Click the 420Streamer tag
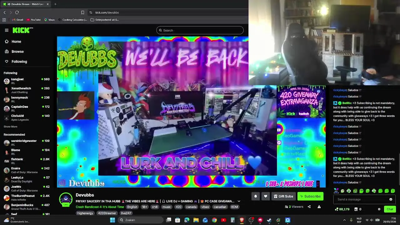This screenshot has width=400, height=225. click(107, 213)
